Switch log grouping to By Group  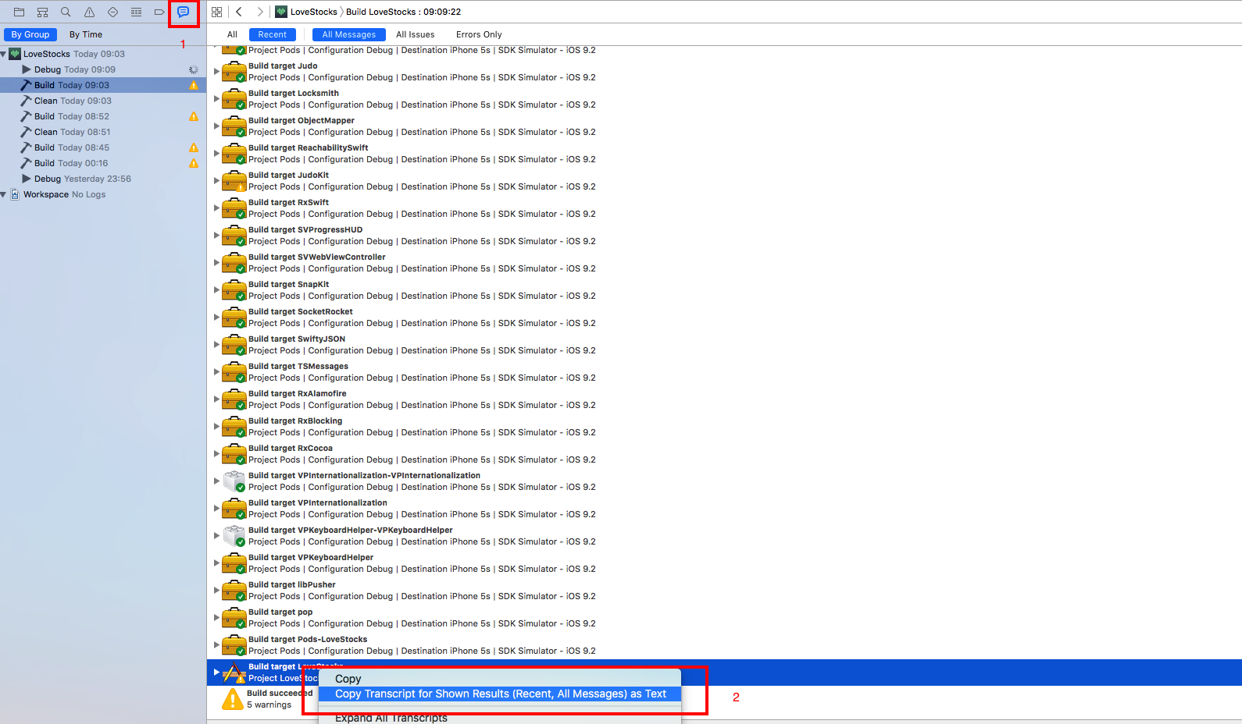coord(30,34)
